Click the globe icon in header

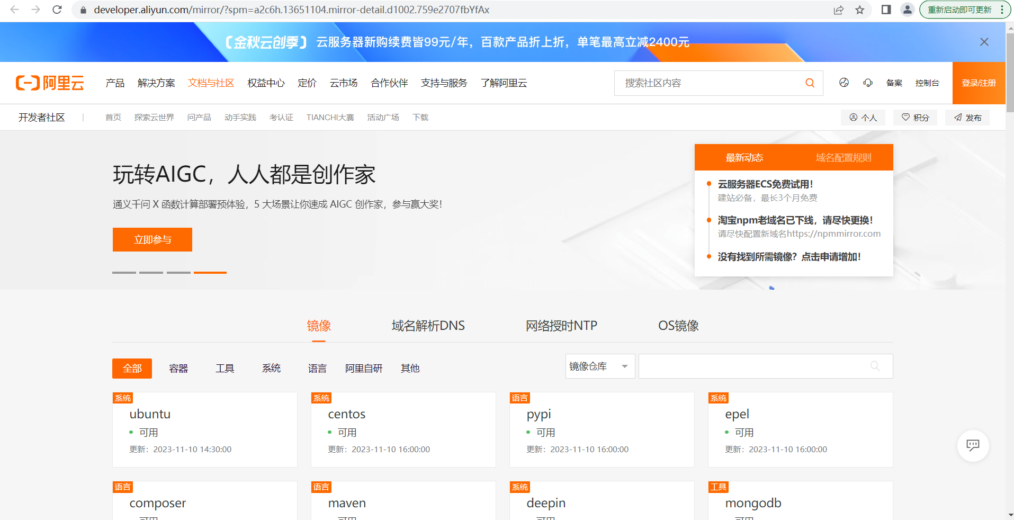coord(844,83)
